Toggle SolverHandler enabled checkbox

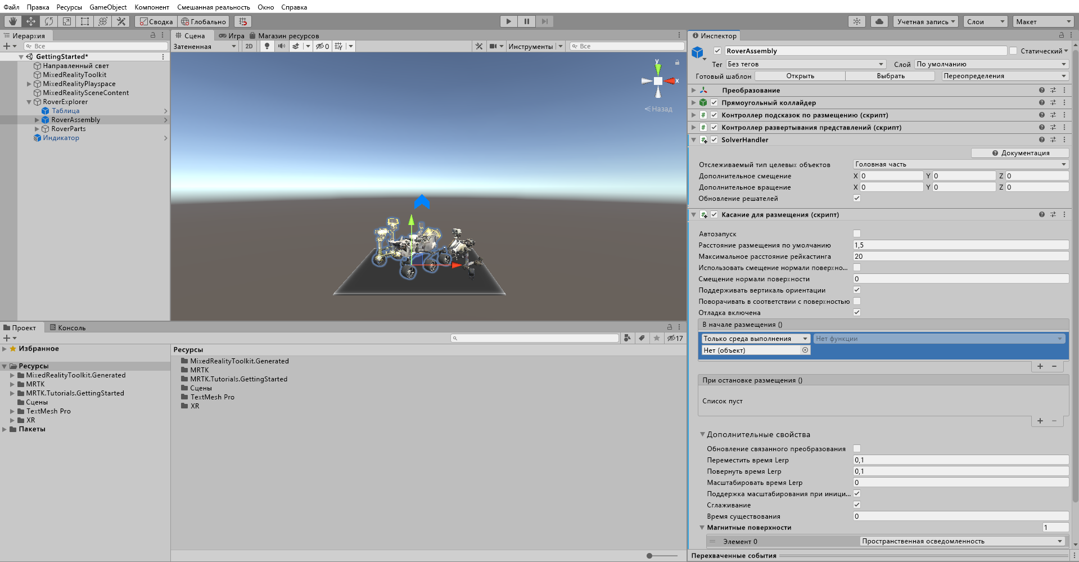pos(714,140)
